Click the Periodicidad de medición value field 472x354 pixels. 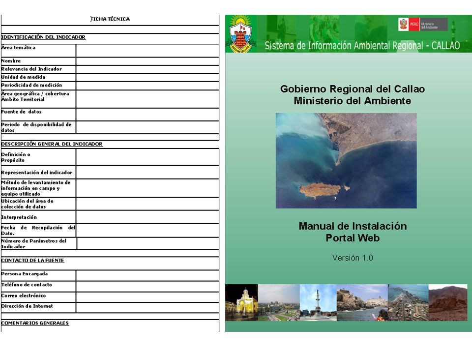147,86
